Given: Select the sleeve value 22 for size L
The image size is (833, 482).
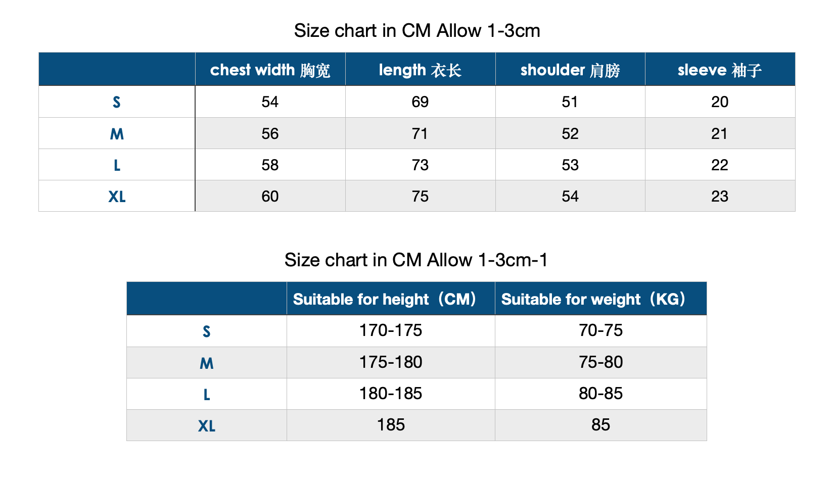Looking at the screenshot, I should (720, 165).
